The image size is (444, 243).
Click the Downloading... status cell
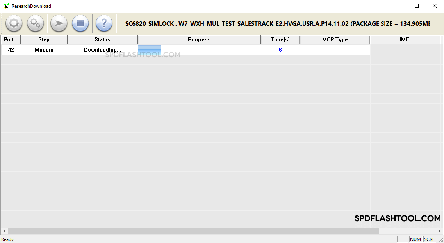point(103,50)
